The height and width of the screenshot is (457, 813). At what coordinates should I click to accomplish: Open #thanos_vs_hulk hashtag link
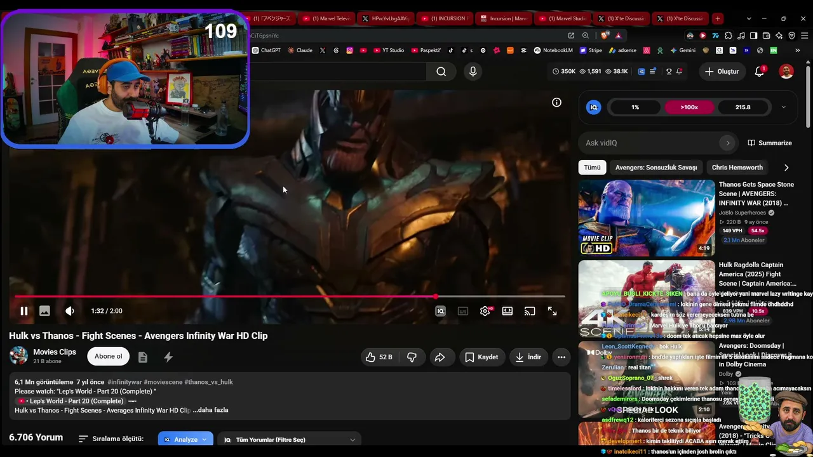click(x=208, y=382)
